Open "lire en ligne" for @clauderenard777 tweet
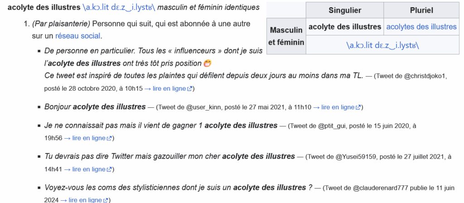 81,200
